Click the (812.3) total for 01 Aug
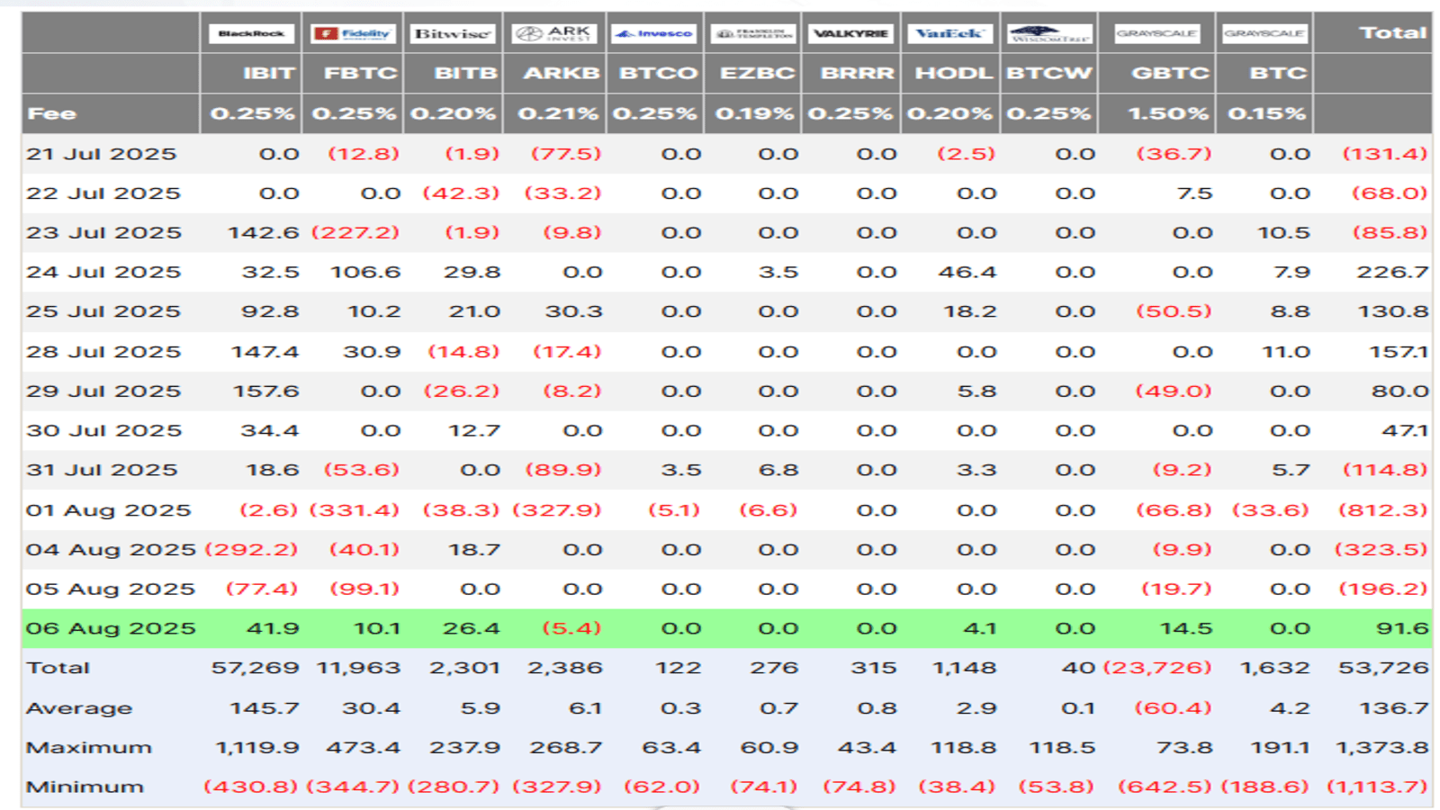 (1383, 510)
